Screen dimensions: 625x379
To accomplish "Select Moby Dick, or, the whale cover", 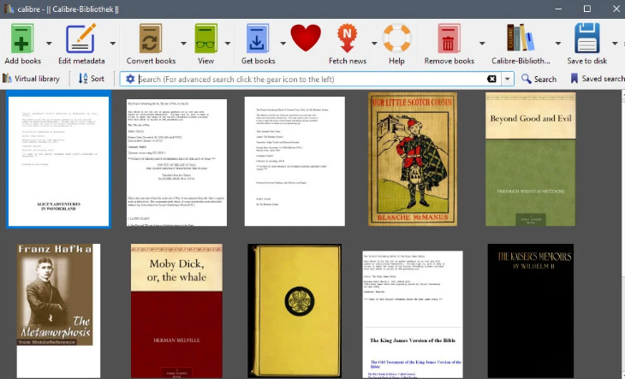I will pos(176,311).
